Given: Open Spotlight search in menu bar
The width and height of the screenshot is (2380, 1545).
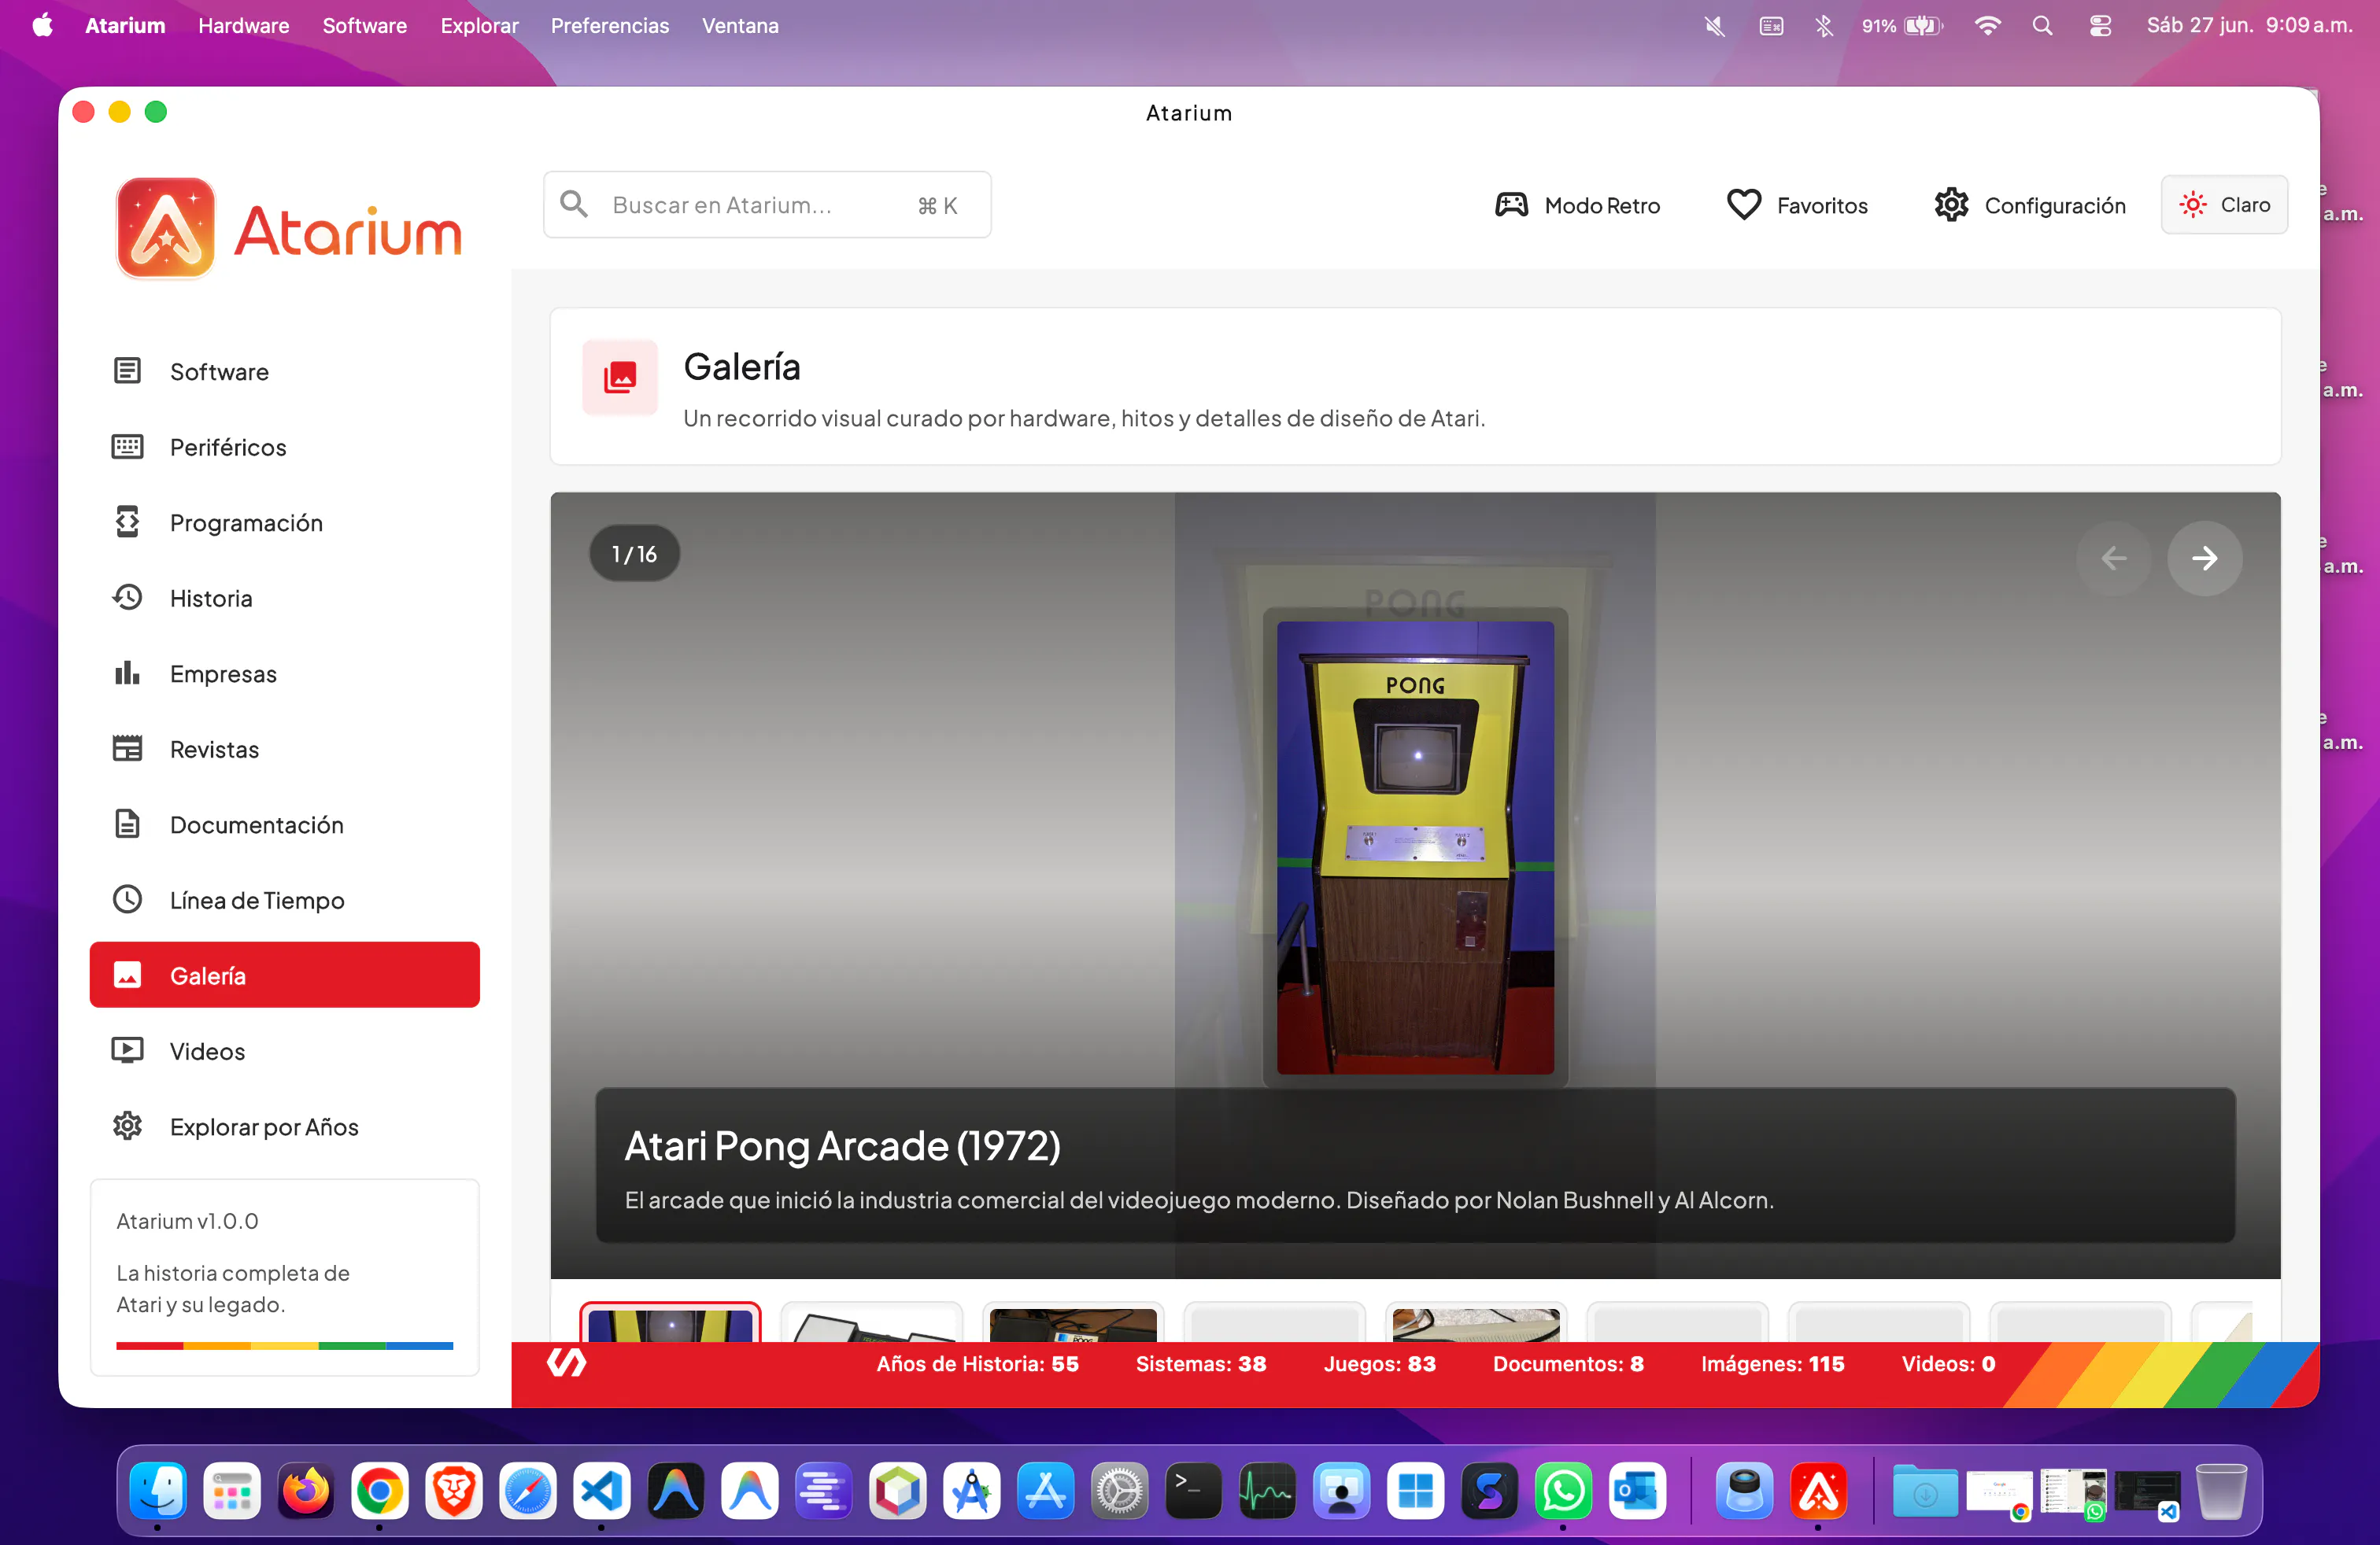Looking at the screenshot, I should tap(2042, 25).
